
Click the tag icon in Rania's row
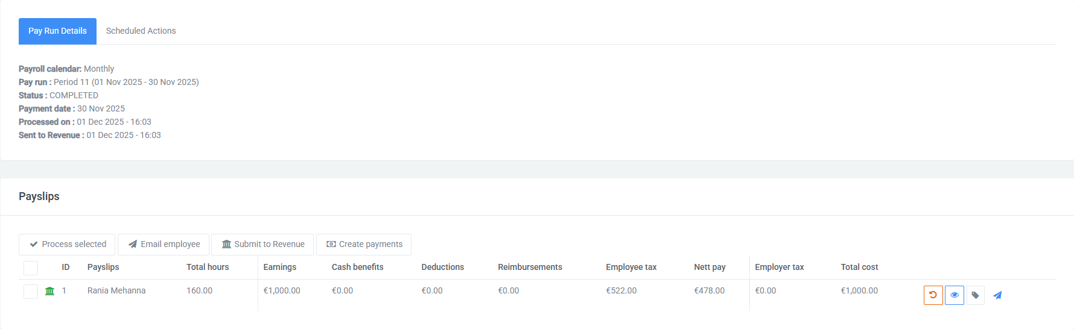point(975,295)
